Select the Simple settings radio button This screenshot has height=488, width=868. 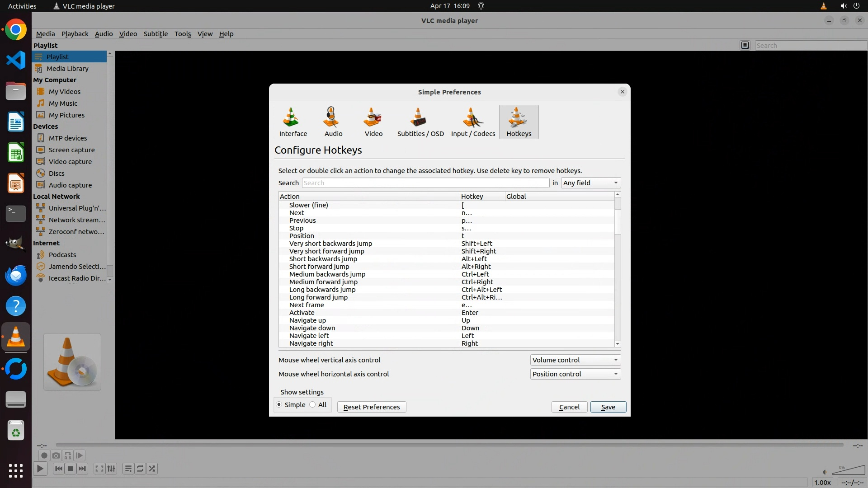pos(279,404)
